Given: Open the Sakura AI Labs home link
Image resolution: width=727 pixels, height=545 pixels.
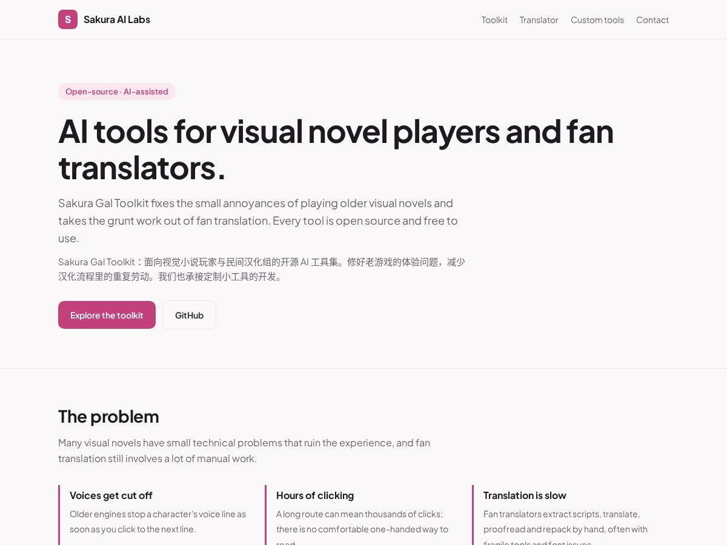Looking at the screenshot, I should [x=104, y=19].
